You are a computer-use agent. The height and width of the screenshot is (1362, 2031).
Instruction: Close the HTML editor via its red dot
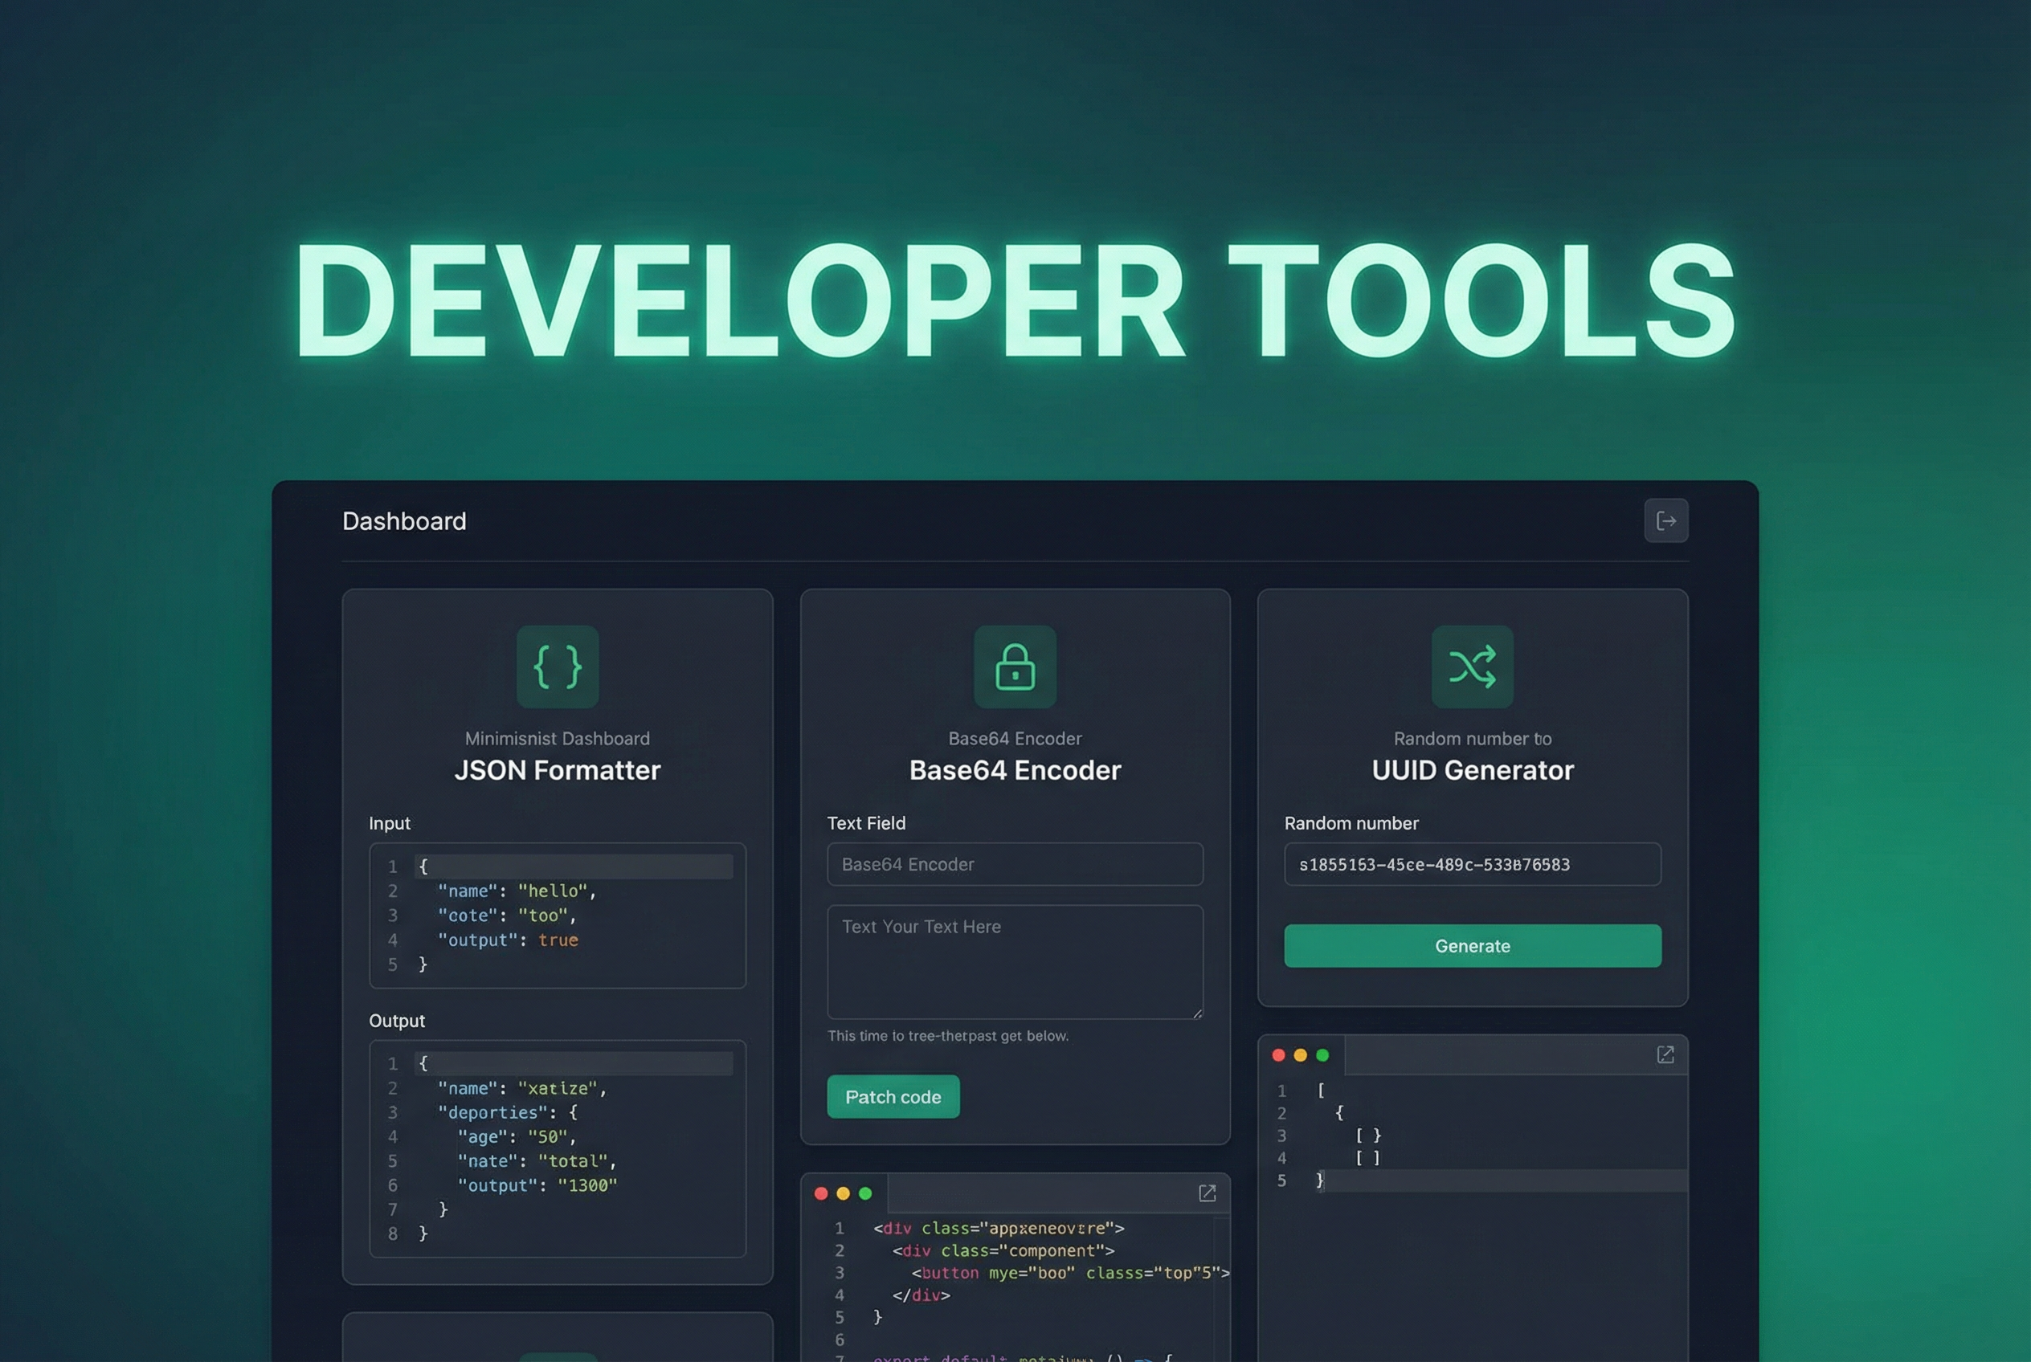click(x=822, y=1193)
